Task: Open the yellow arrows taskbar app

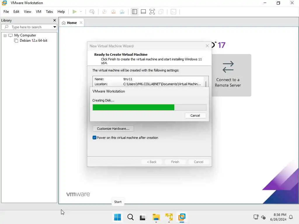Action: click(x=169, y=217)
